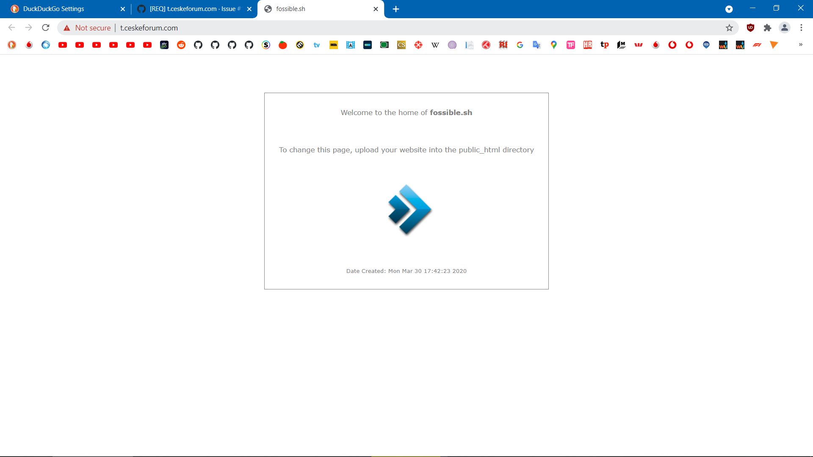Image resolution: width=813 pixels, height=457 pixels.
Task: Click inside the address bar
Action: 254,28
